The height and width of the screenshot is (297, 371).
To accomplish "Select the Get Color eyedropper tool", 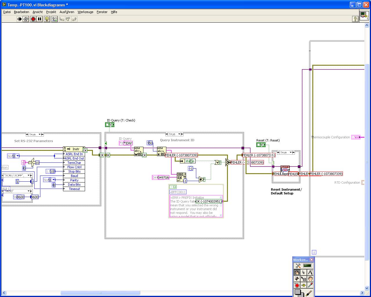I will [x=310, y=286].
